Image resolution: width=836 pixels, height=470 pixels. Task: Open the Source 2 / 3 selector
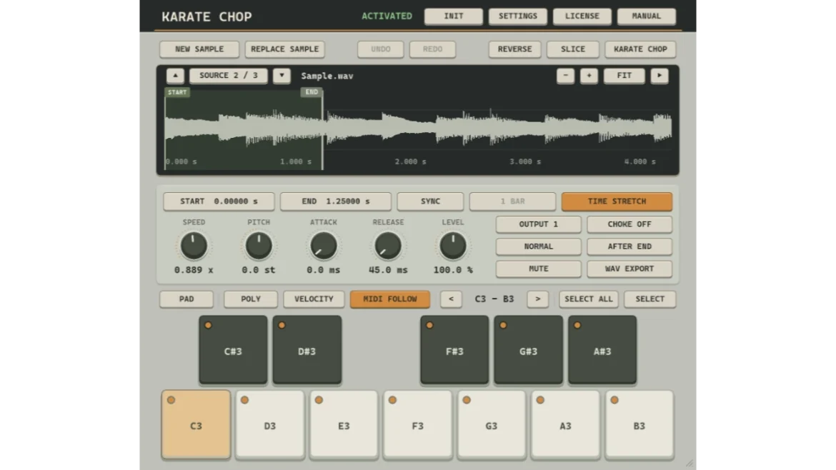click(x=228, y=76)
